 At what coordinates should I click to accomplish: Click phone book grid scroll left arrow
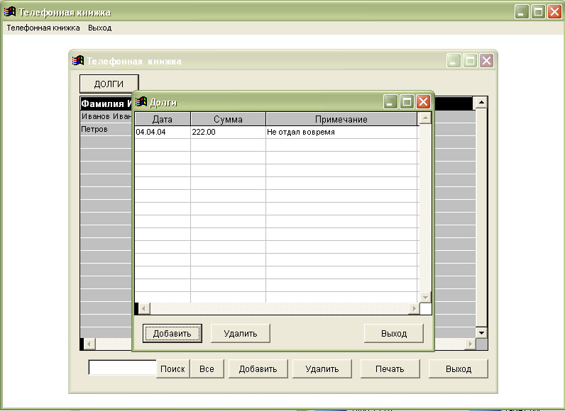click(89, 344)
